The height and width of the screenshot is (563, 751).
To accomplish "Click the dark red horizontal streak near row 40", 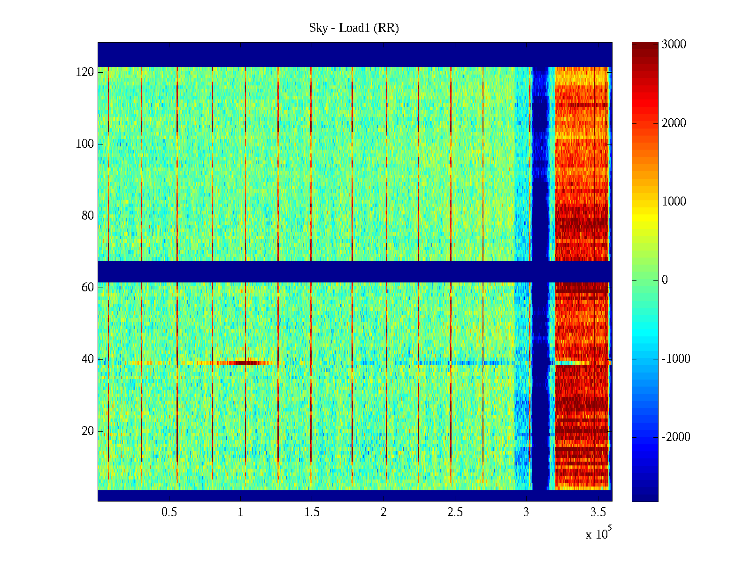I will (x=246, y=363).
